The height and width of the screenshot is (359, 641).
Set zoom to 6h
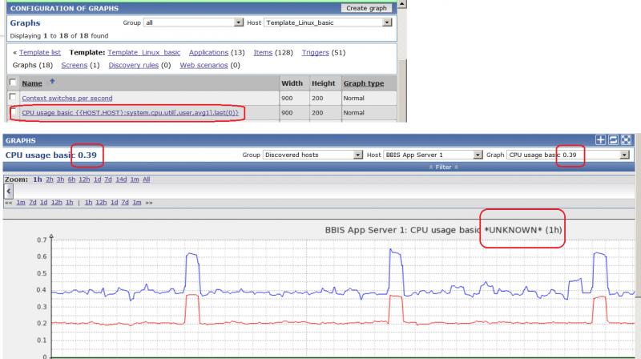(71, 179)
